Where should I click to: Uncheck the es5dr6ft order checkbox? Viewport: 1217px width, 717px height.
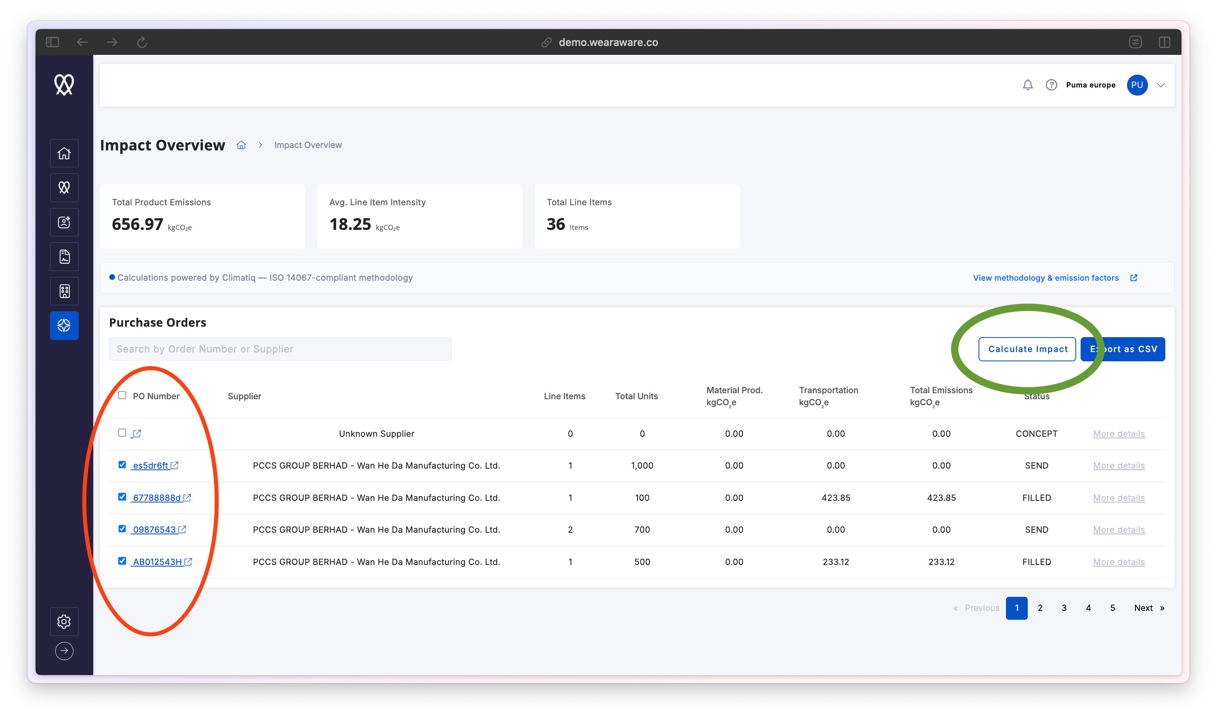click(x=122, y=465)
